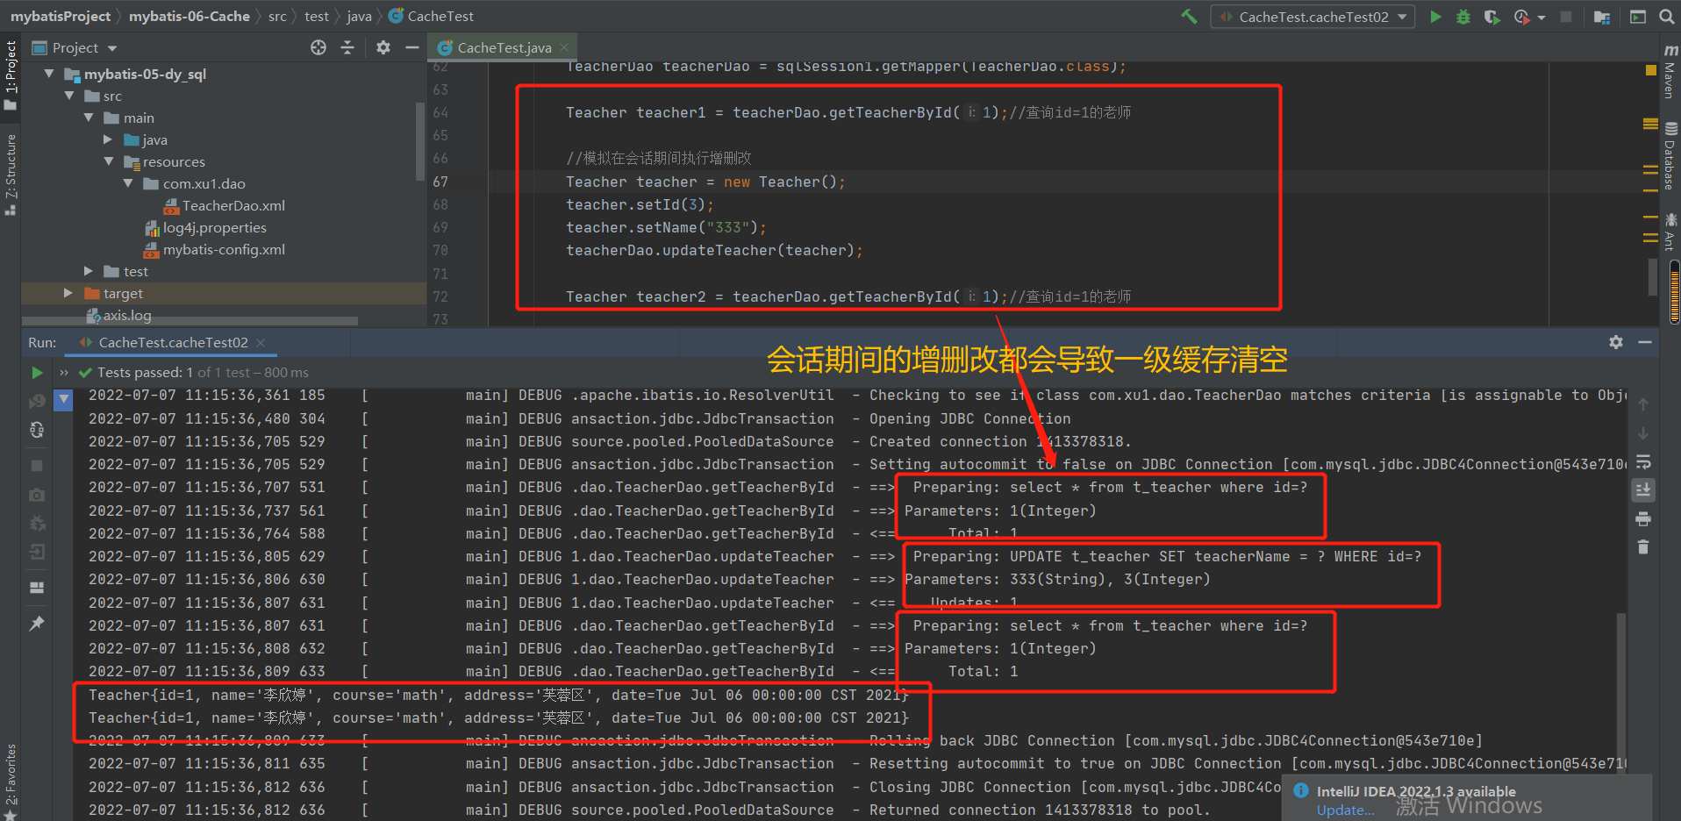The width and height of the screenshot is (1681, 821).
Task: Click Down stack trace arrow
Action: pyautogui.click(x=1643, y=433)
